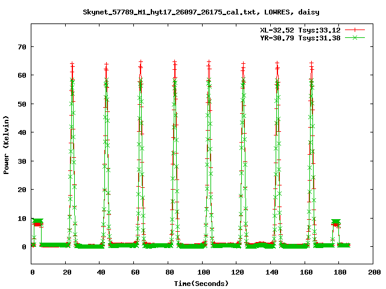The width and height of the screenshot is (386, 289).
Task: Click the 60 tick label on Power axis
Action: (22, 75)
